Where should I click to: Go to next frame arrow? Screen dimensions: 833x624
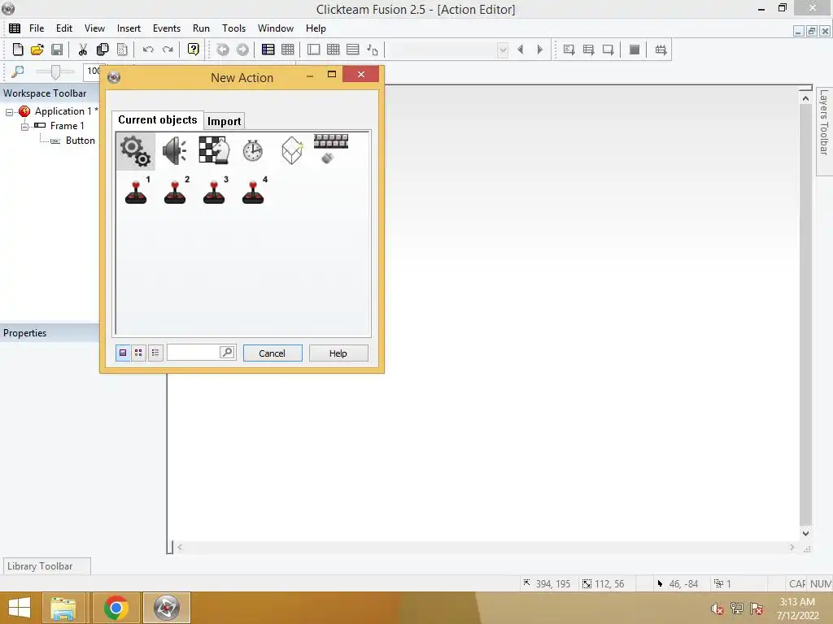tap(540, 50)
